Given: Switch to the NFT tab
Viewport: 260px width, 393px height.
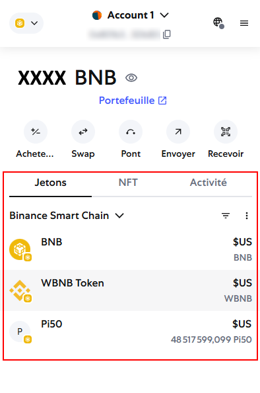Looking at the screenshot, I should 128,183.
